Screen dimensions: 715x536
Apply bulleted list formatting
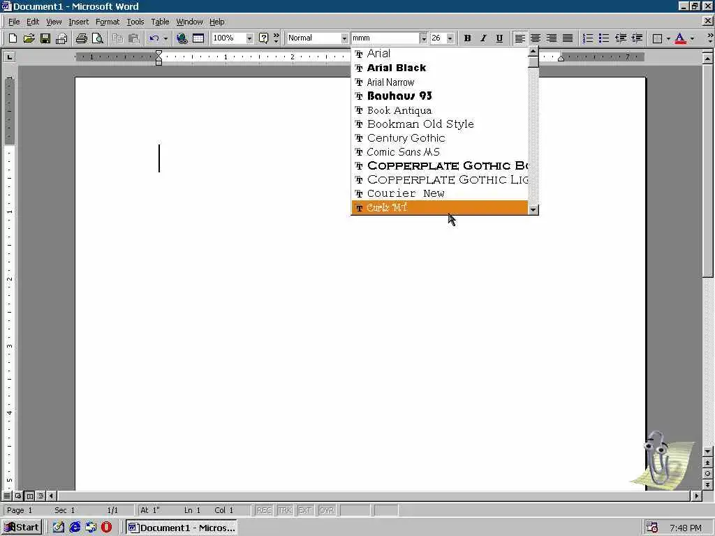coord(604,38)
